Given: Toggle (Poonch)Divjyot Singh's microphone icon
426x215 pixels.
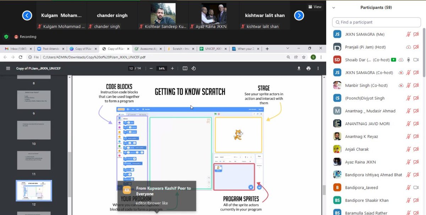Looking at the screenshot, I should click(x=409, y=98).
